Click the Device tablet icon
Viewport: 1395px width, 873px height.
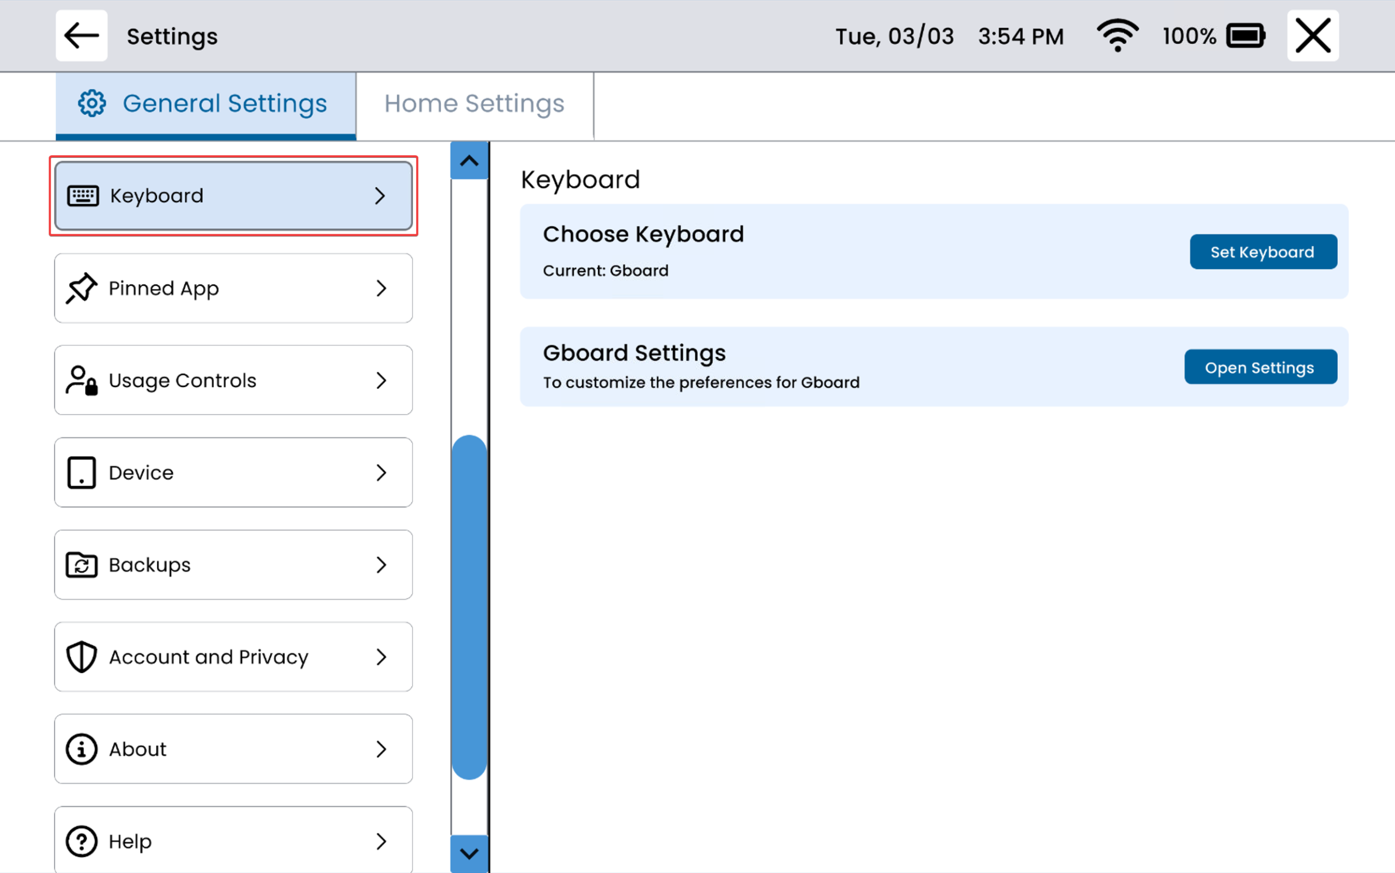[81, 472]
